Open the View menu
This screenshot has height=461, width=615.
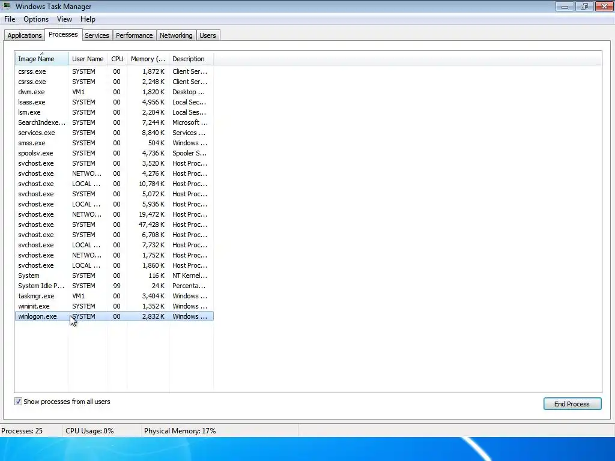pos(64,19)
